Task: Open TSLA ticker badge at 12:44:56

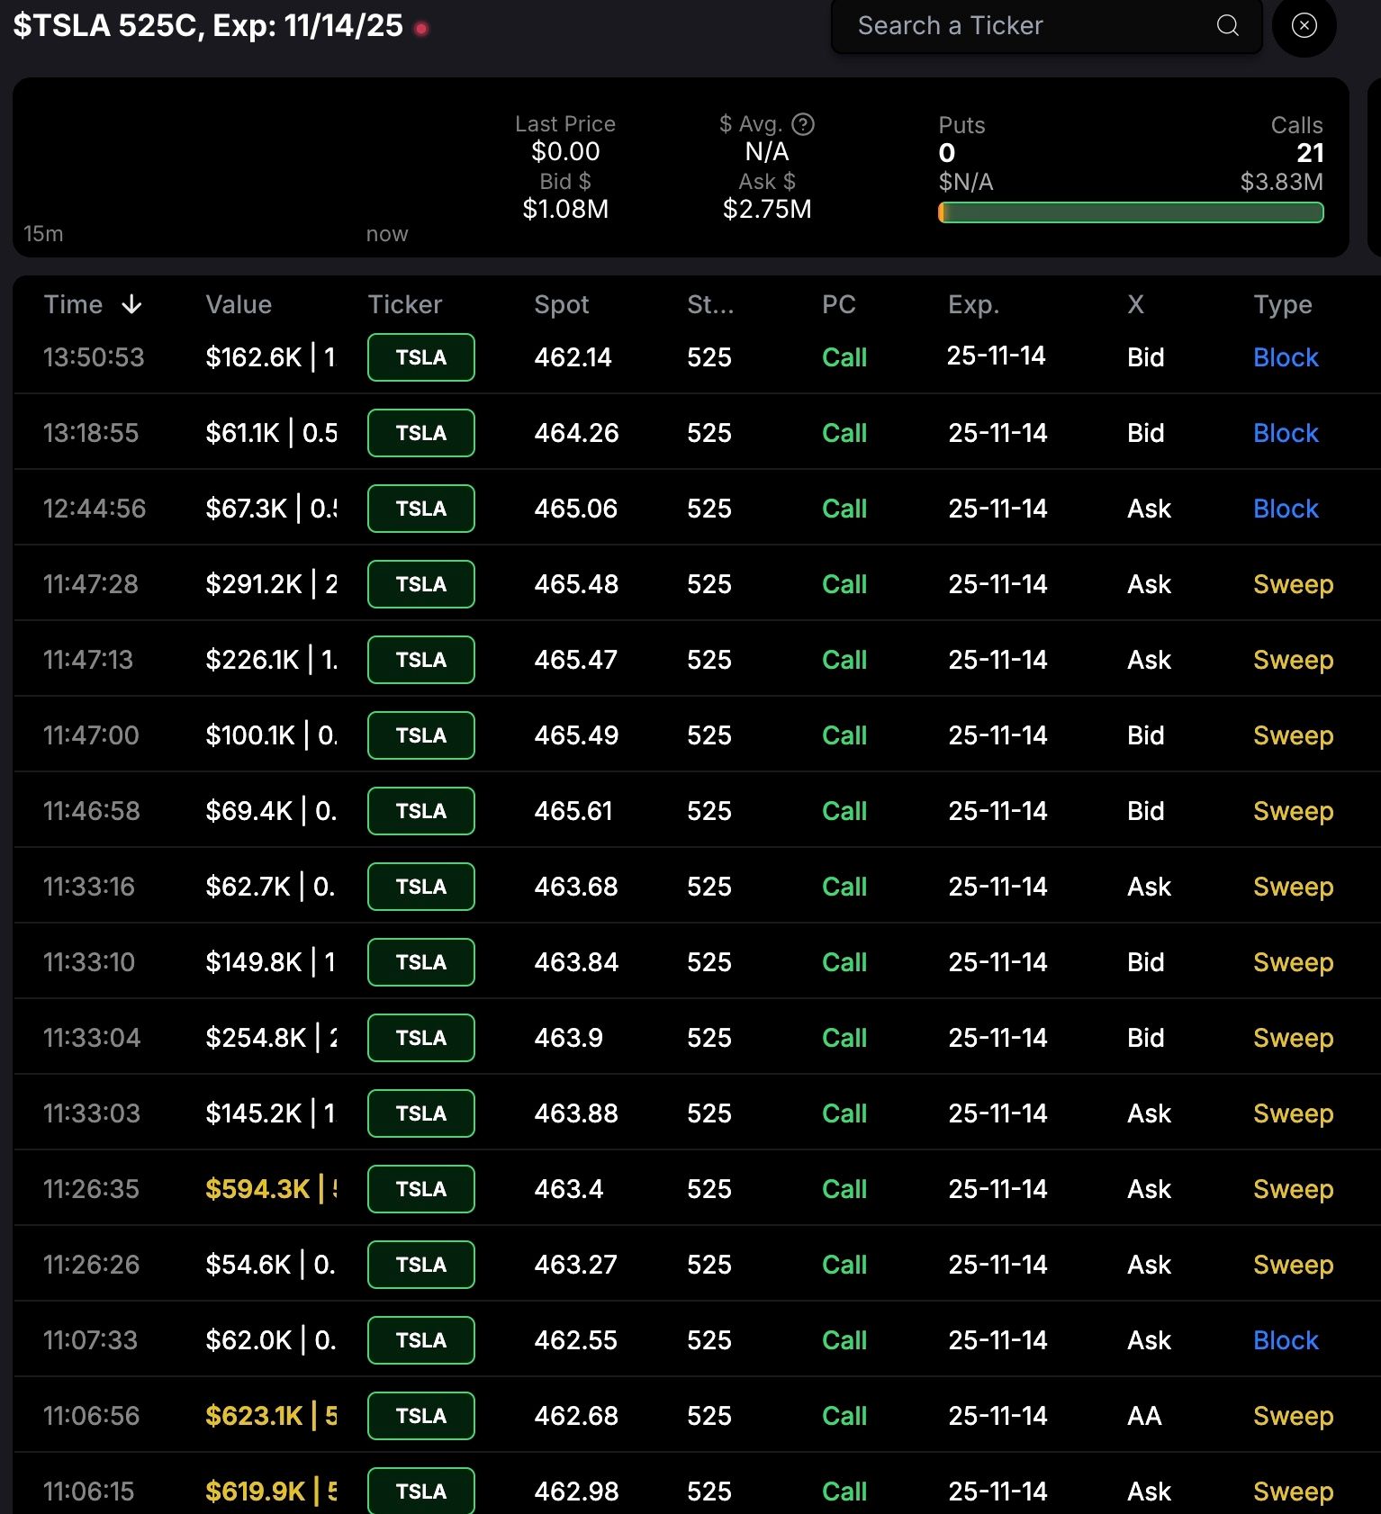Action: (x=421, y=509)
